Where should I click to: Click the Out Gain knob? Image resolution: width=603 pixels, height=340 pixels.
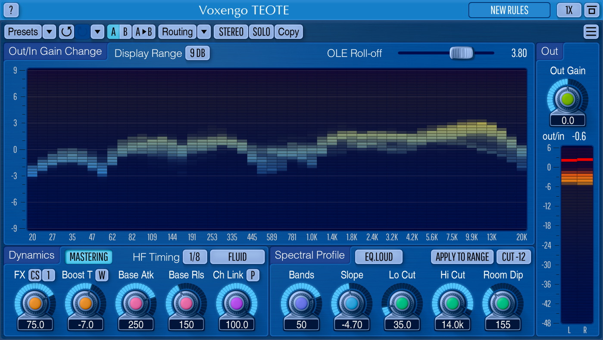pos(567,99)
